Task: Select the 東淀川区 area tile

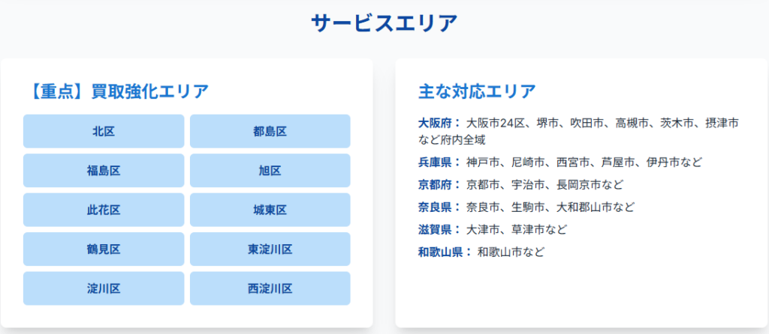Action: pos(270,249)
